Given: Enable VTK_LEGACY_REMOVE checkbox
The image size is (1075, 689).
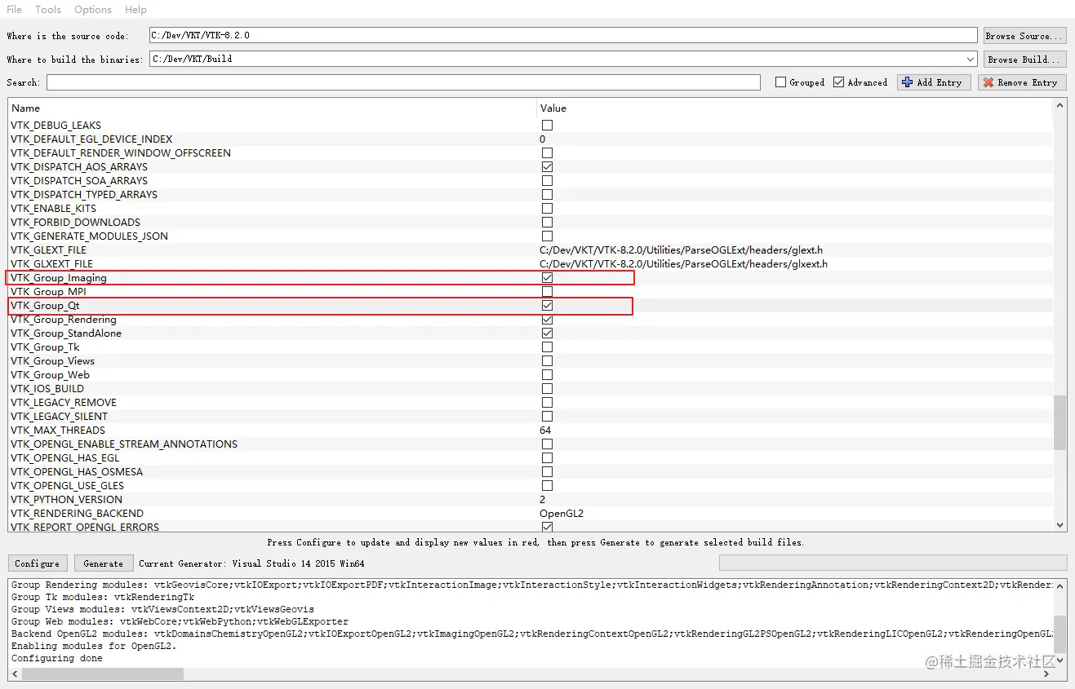Looking at the screenshot, I should pyautogui.click(x=547, y=403).
